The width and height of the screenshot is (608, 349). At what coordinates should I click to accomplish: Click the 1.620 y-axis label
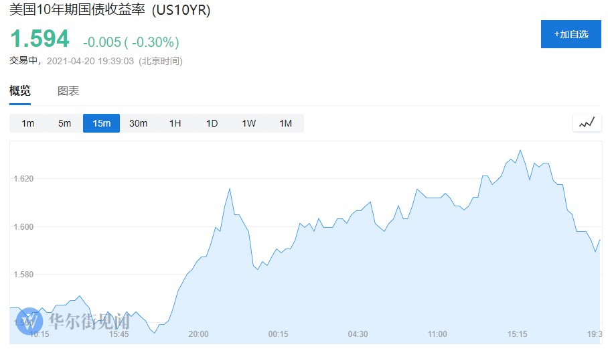(23, 179)
